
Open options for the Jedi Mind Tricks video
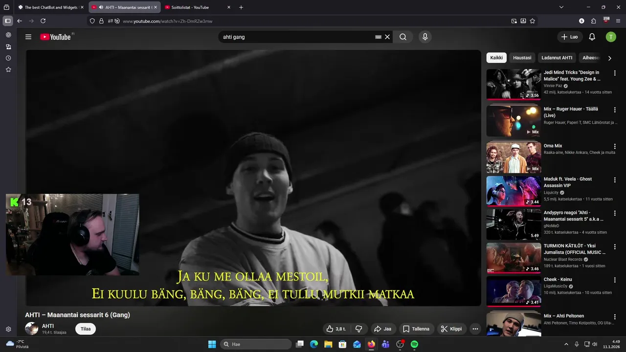click(x=615, y=73)
